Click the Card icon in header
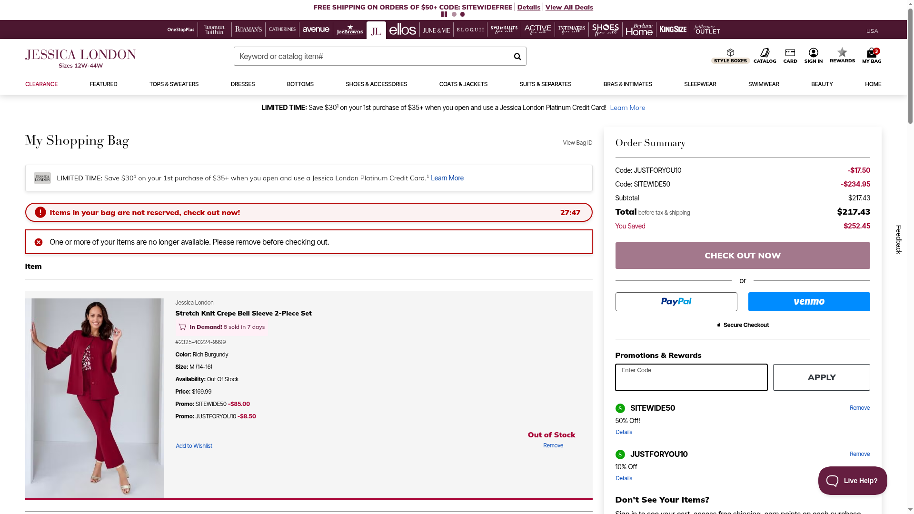Viewport: 914px width, 514px height. [790, 55]
